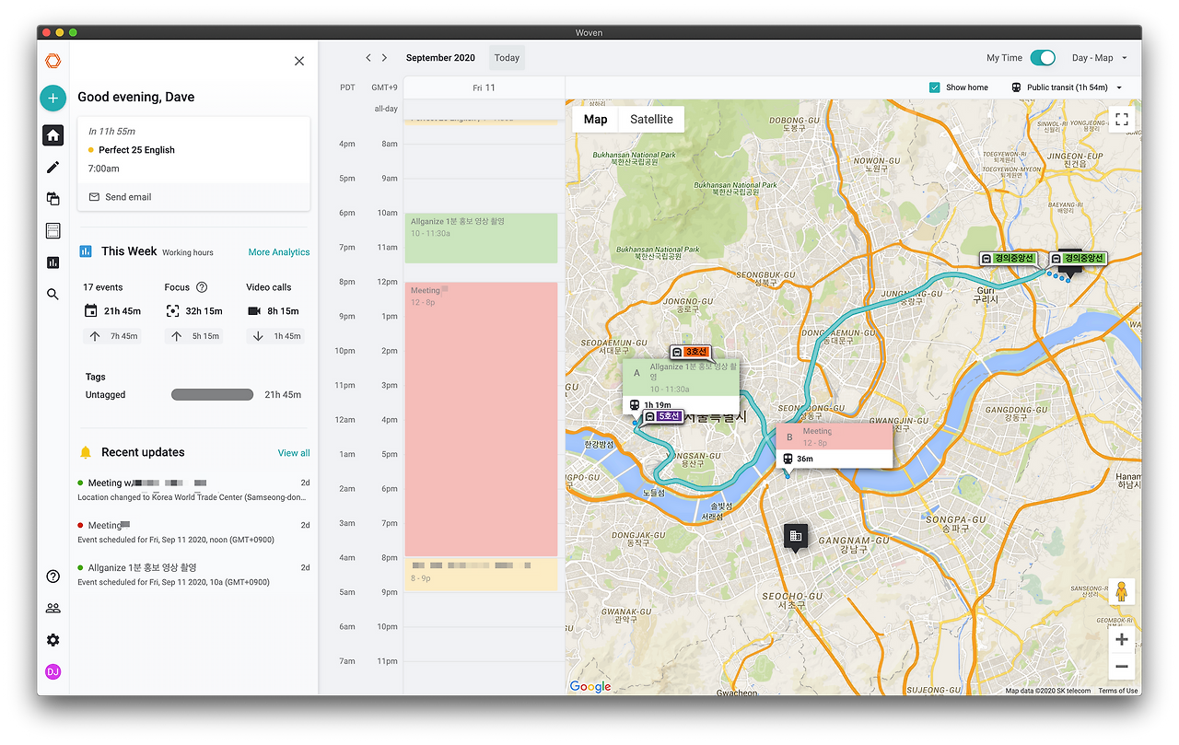Open the Day - Map view dropdown

point(1100,58)
